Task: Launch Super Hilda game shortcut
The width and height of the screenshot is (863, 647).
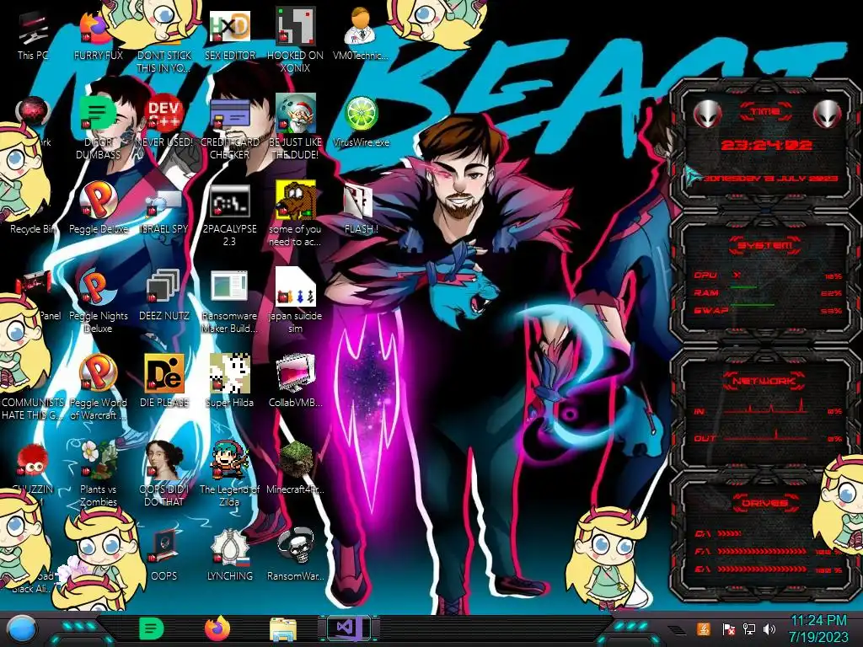Action: [x=229, y=382]
